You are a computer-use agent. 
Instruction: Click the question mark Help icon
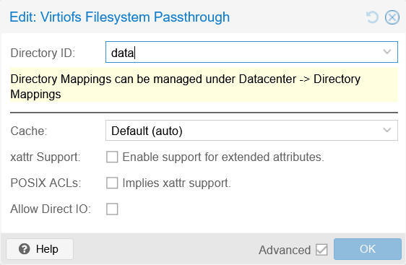pos(25,249)
